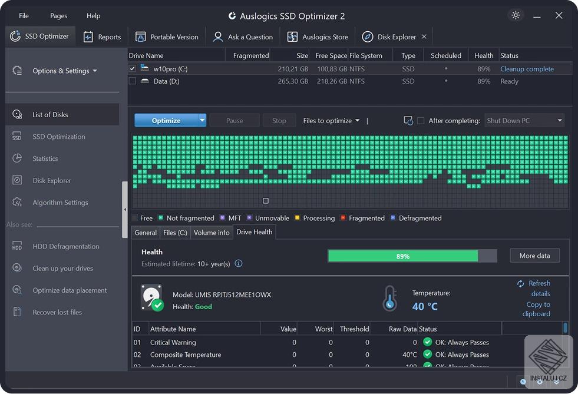Click the Refresh details link

pos(540,288)
